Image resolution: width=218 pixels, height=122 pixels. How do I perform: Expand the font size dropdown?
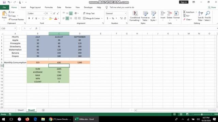tap(51, 14)
